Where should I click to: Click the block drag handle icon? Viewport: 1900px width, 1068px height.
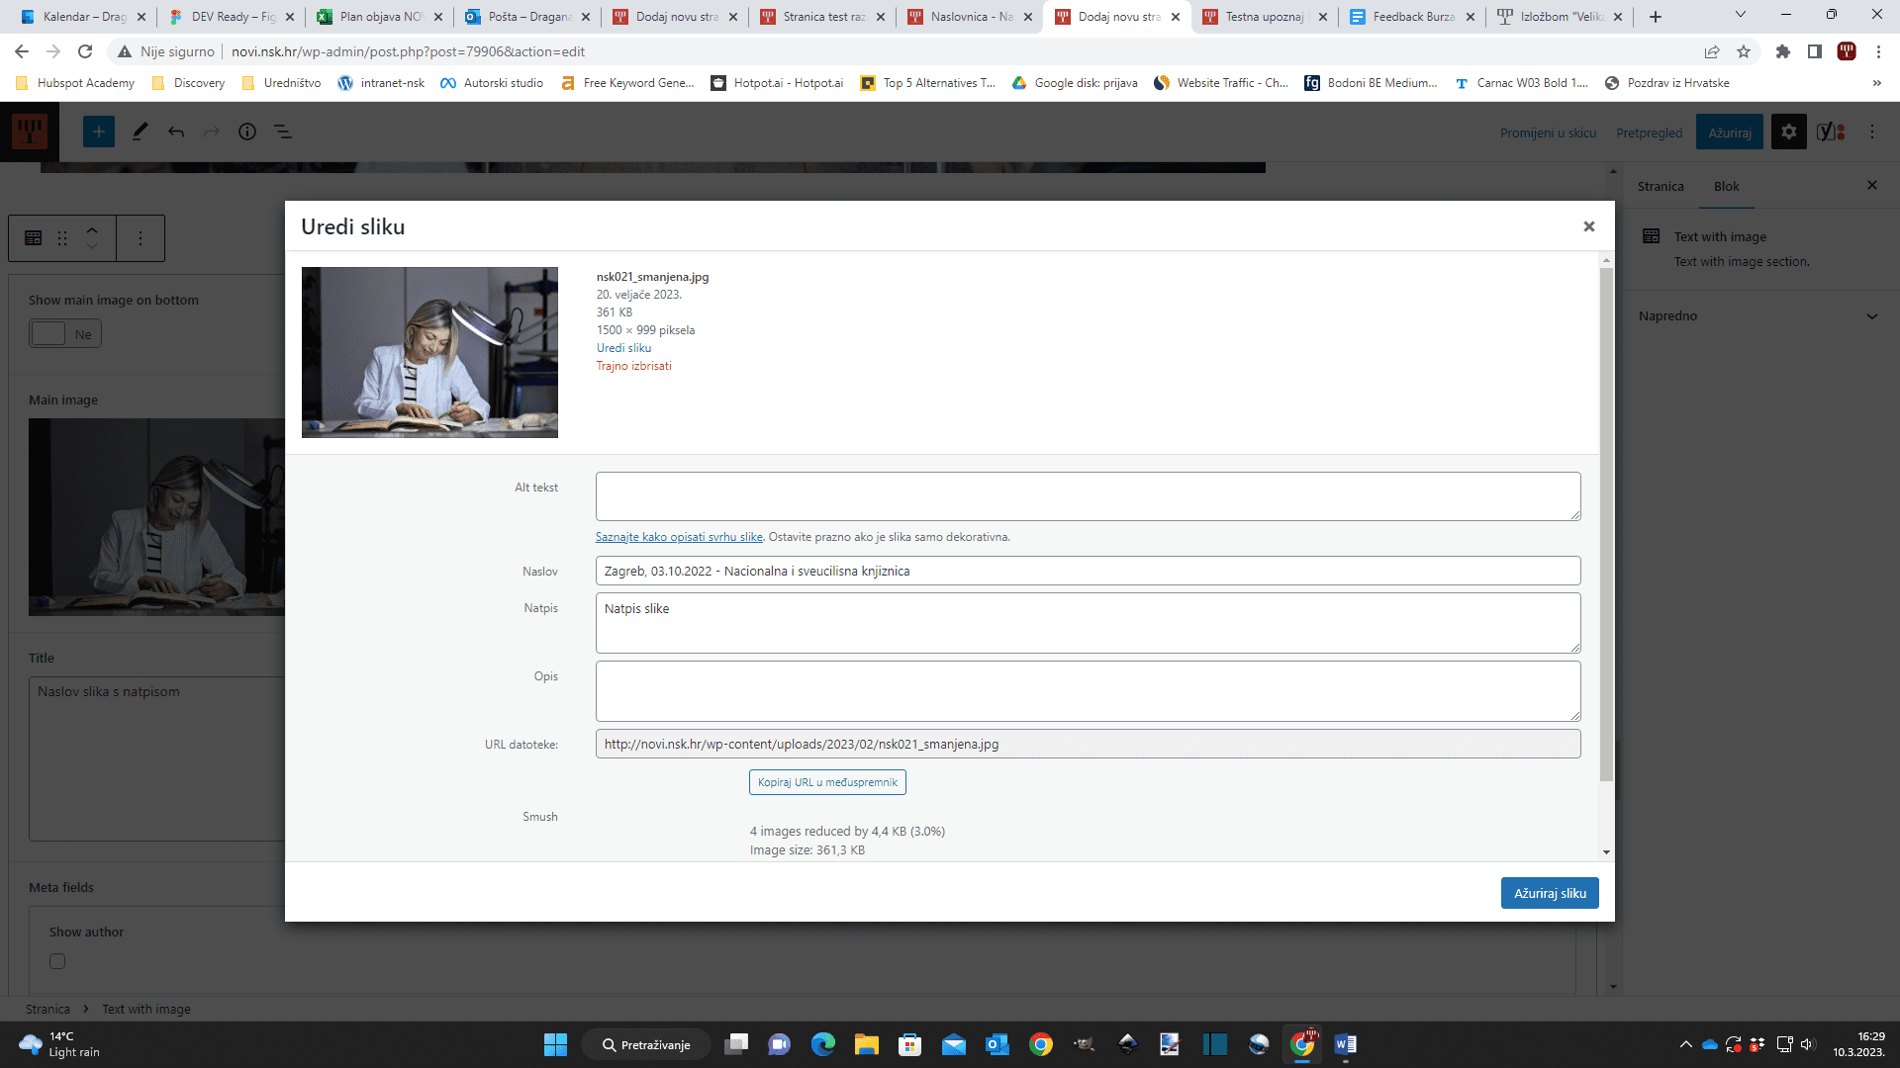point(62,238)
